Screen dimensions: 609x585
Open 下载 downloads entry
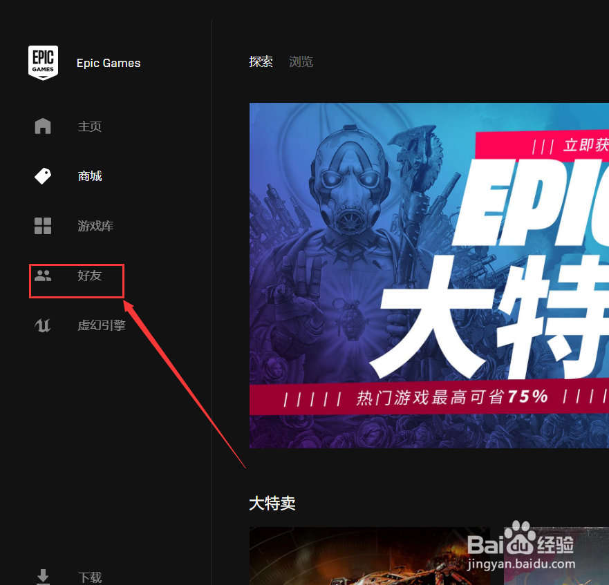coord(90,577)
